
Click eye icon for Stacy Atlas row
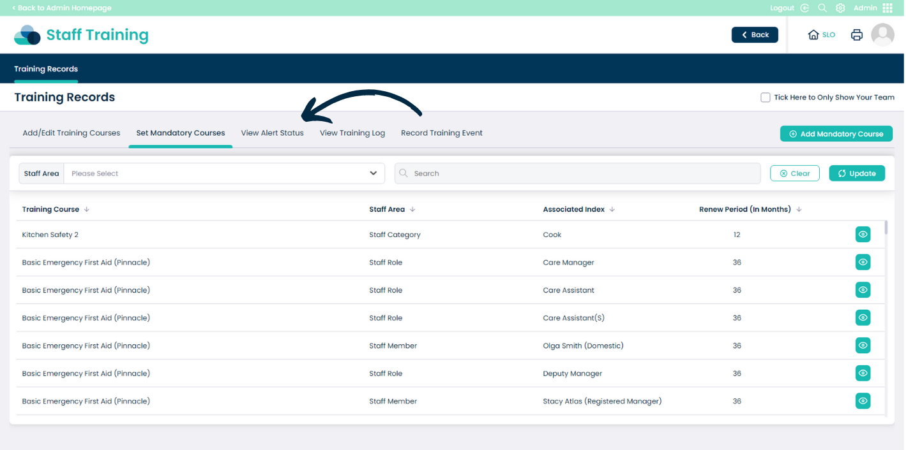click(863, 401)
